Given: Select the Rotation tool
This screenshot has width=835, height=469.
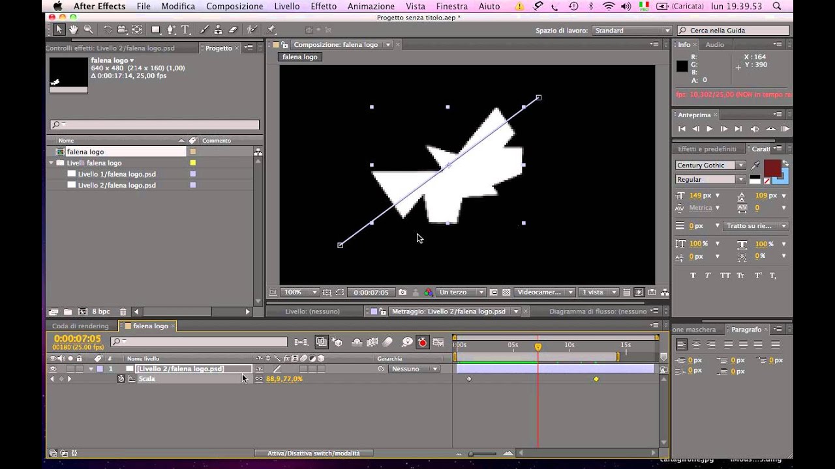Looking at the screenshot, I should (x=108, y=30).
